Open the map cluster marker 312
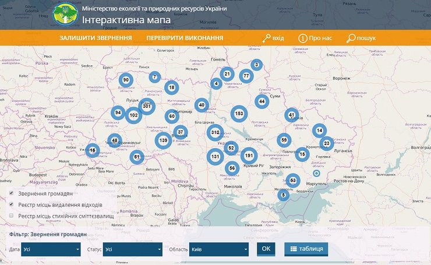This screenshot has width=431, height=265. pyautogui.click(x=216, y=132)
